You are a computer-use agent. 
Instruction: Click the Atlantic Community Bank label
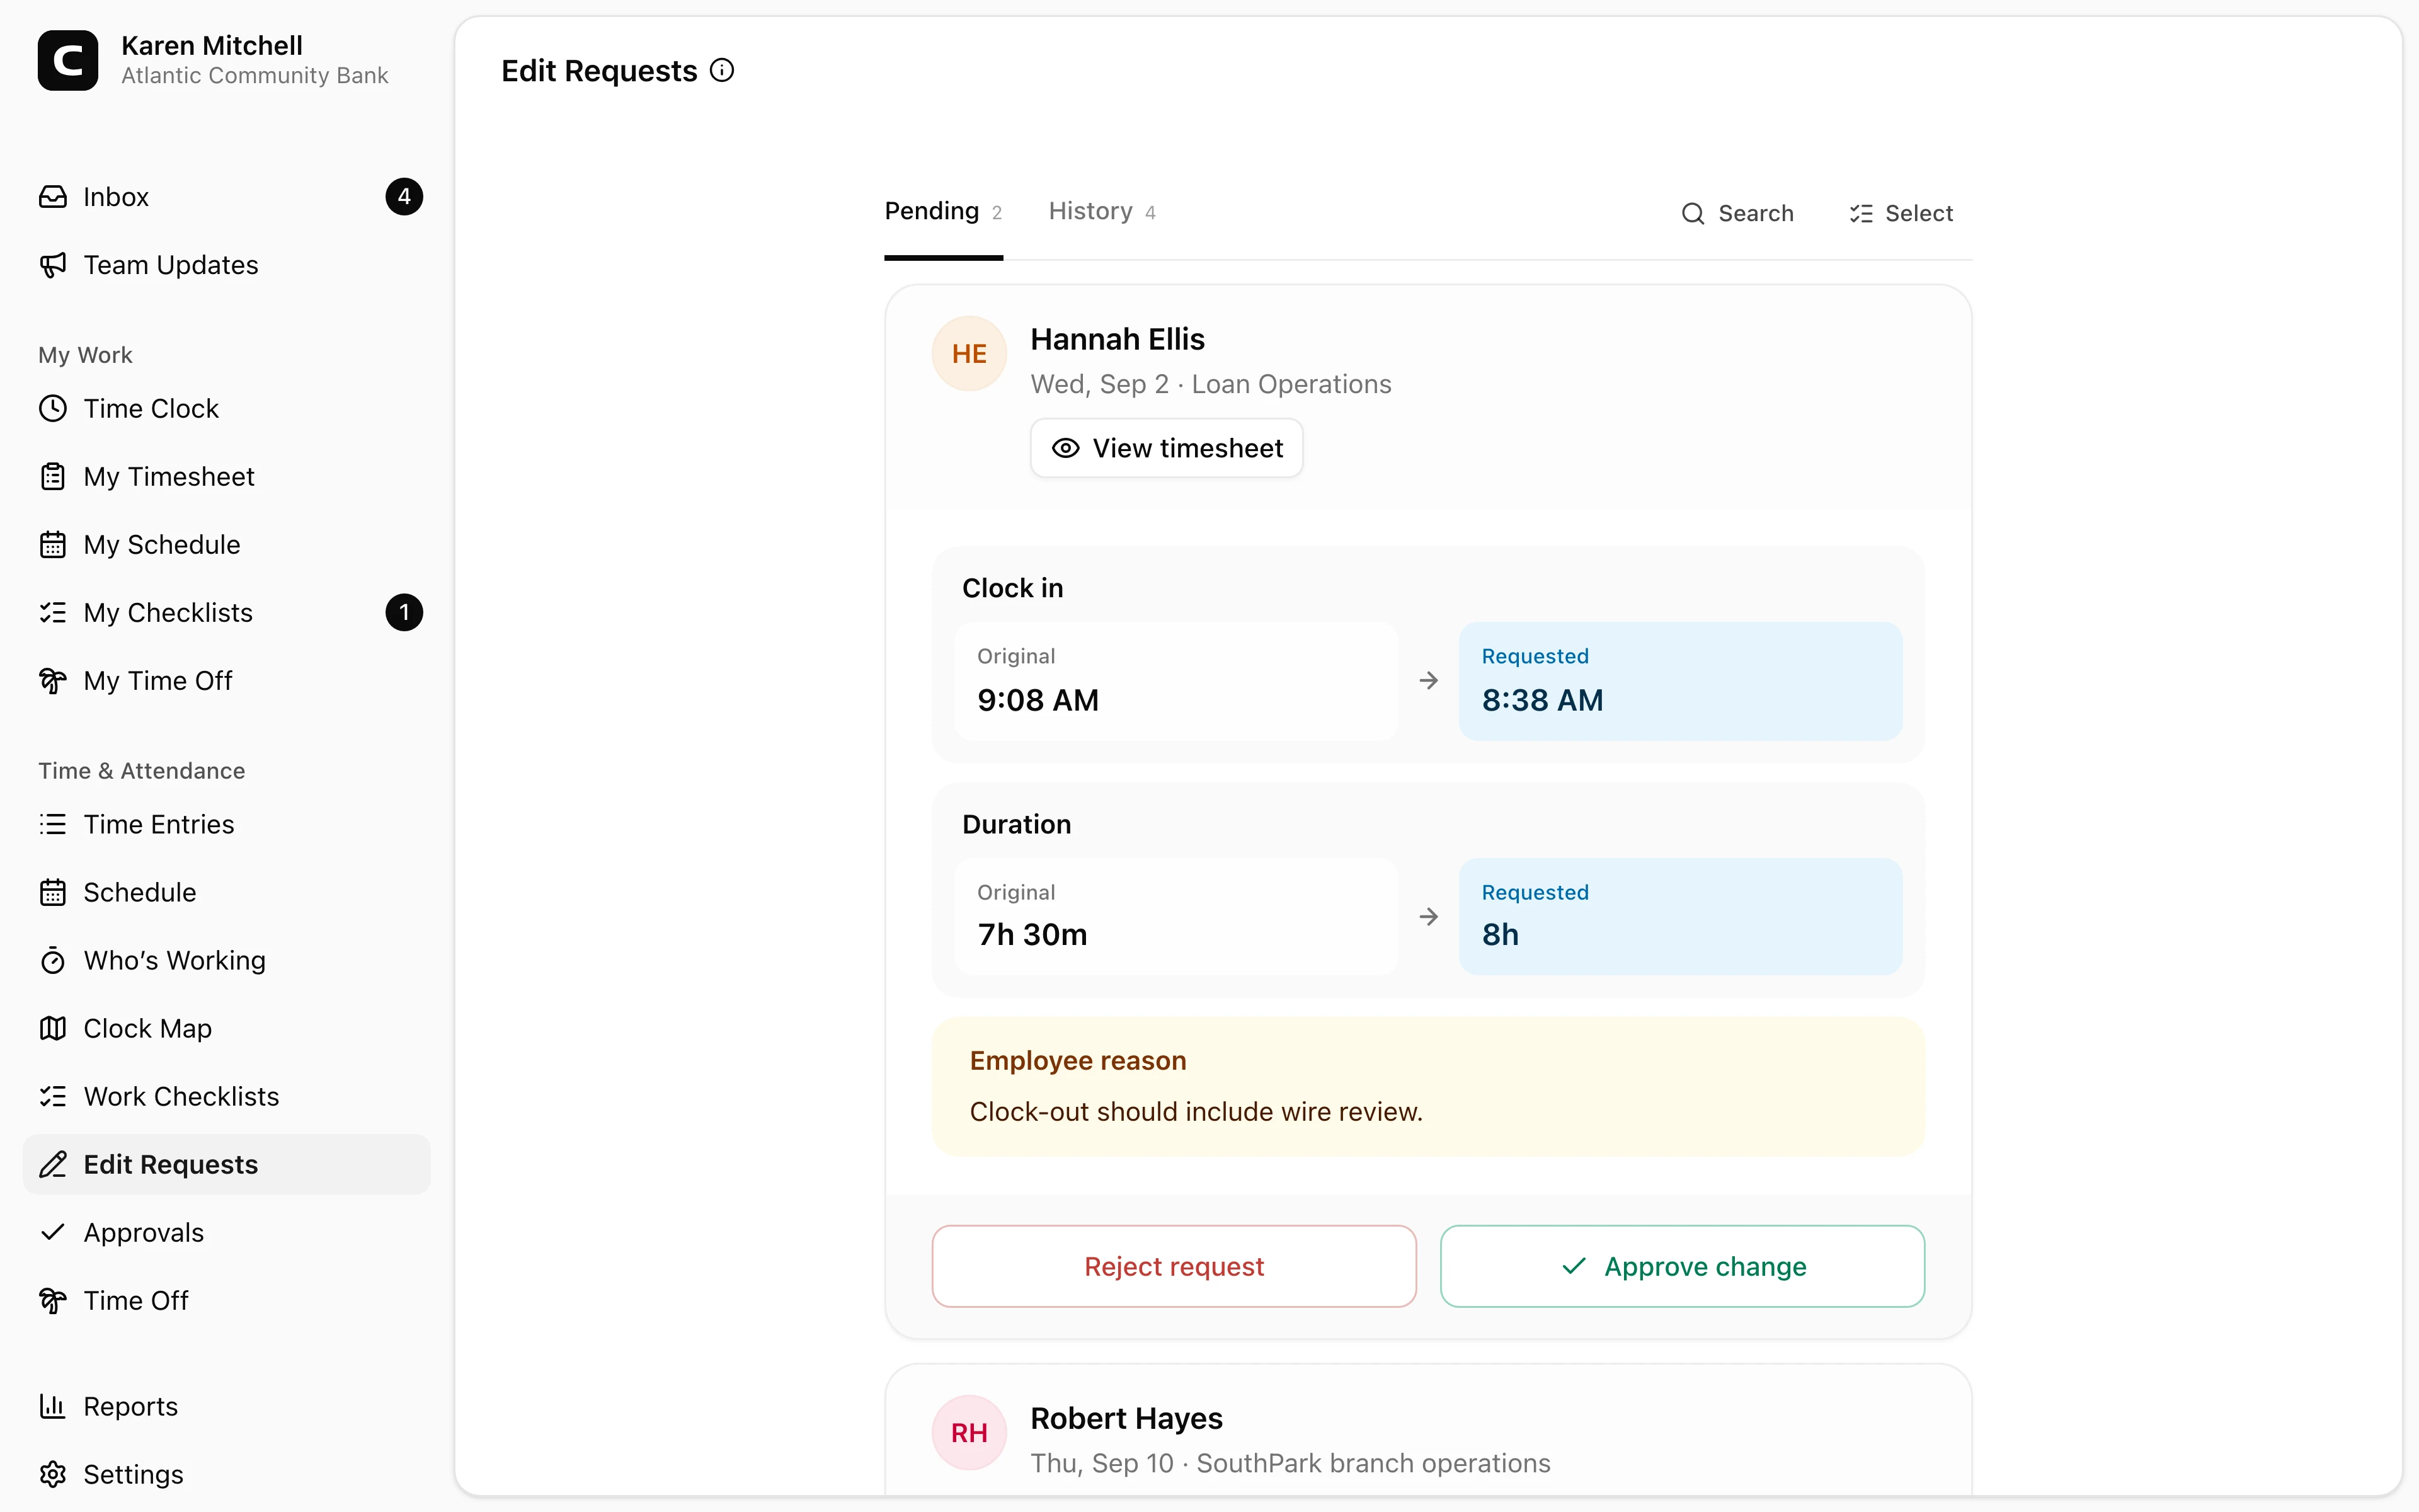pyautogui.click(x=255, y=76)
